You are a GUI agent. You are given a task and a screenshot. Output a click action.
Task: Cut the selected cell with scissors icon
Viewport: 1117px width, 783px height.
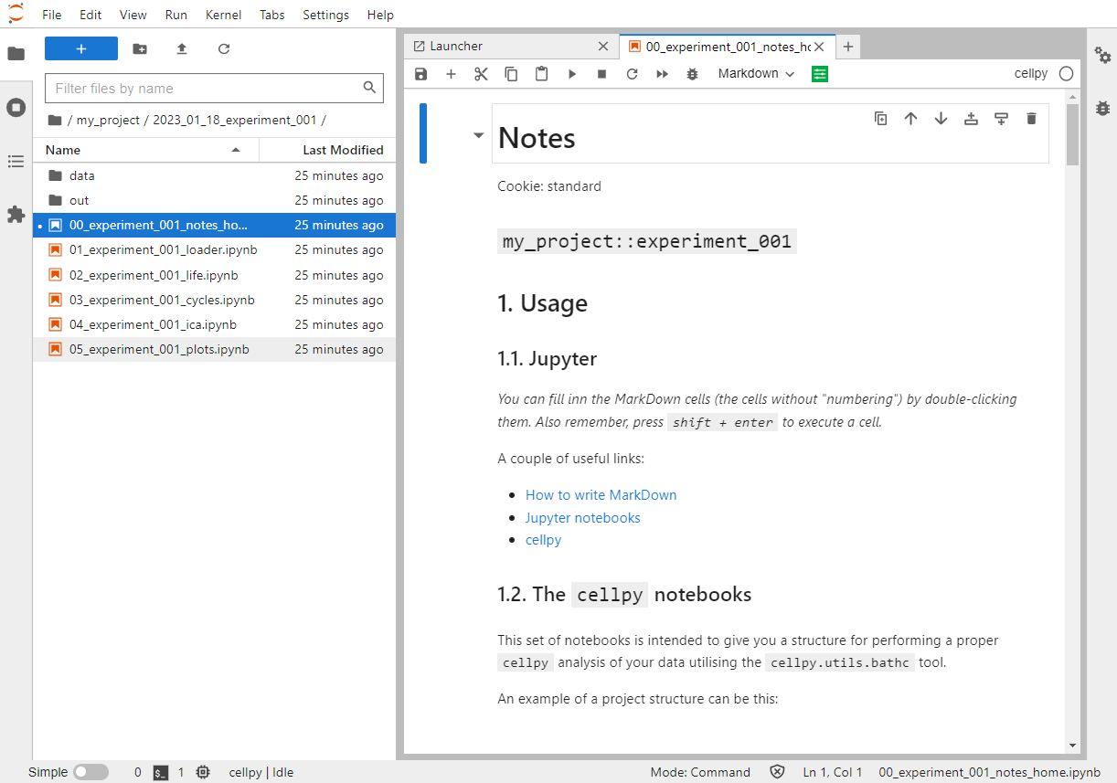tap(481, 74)
